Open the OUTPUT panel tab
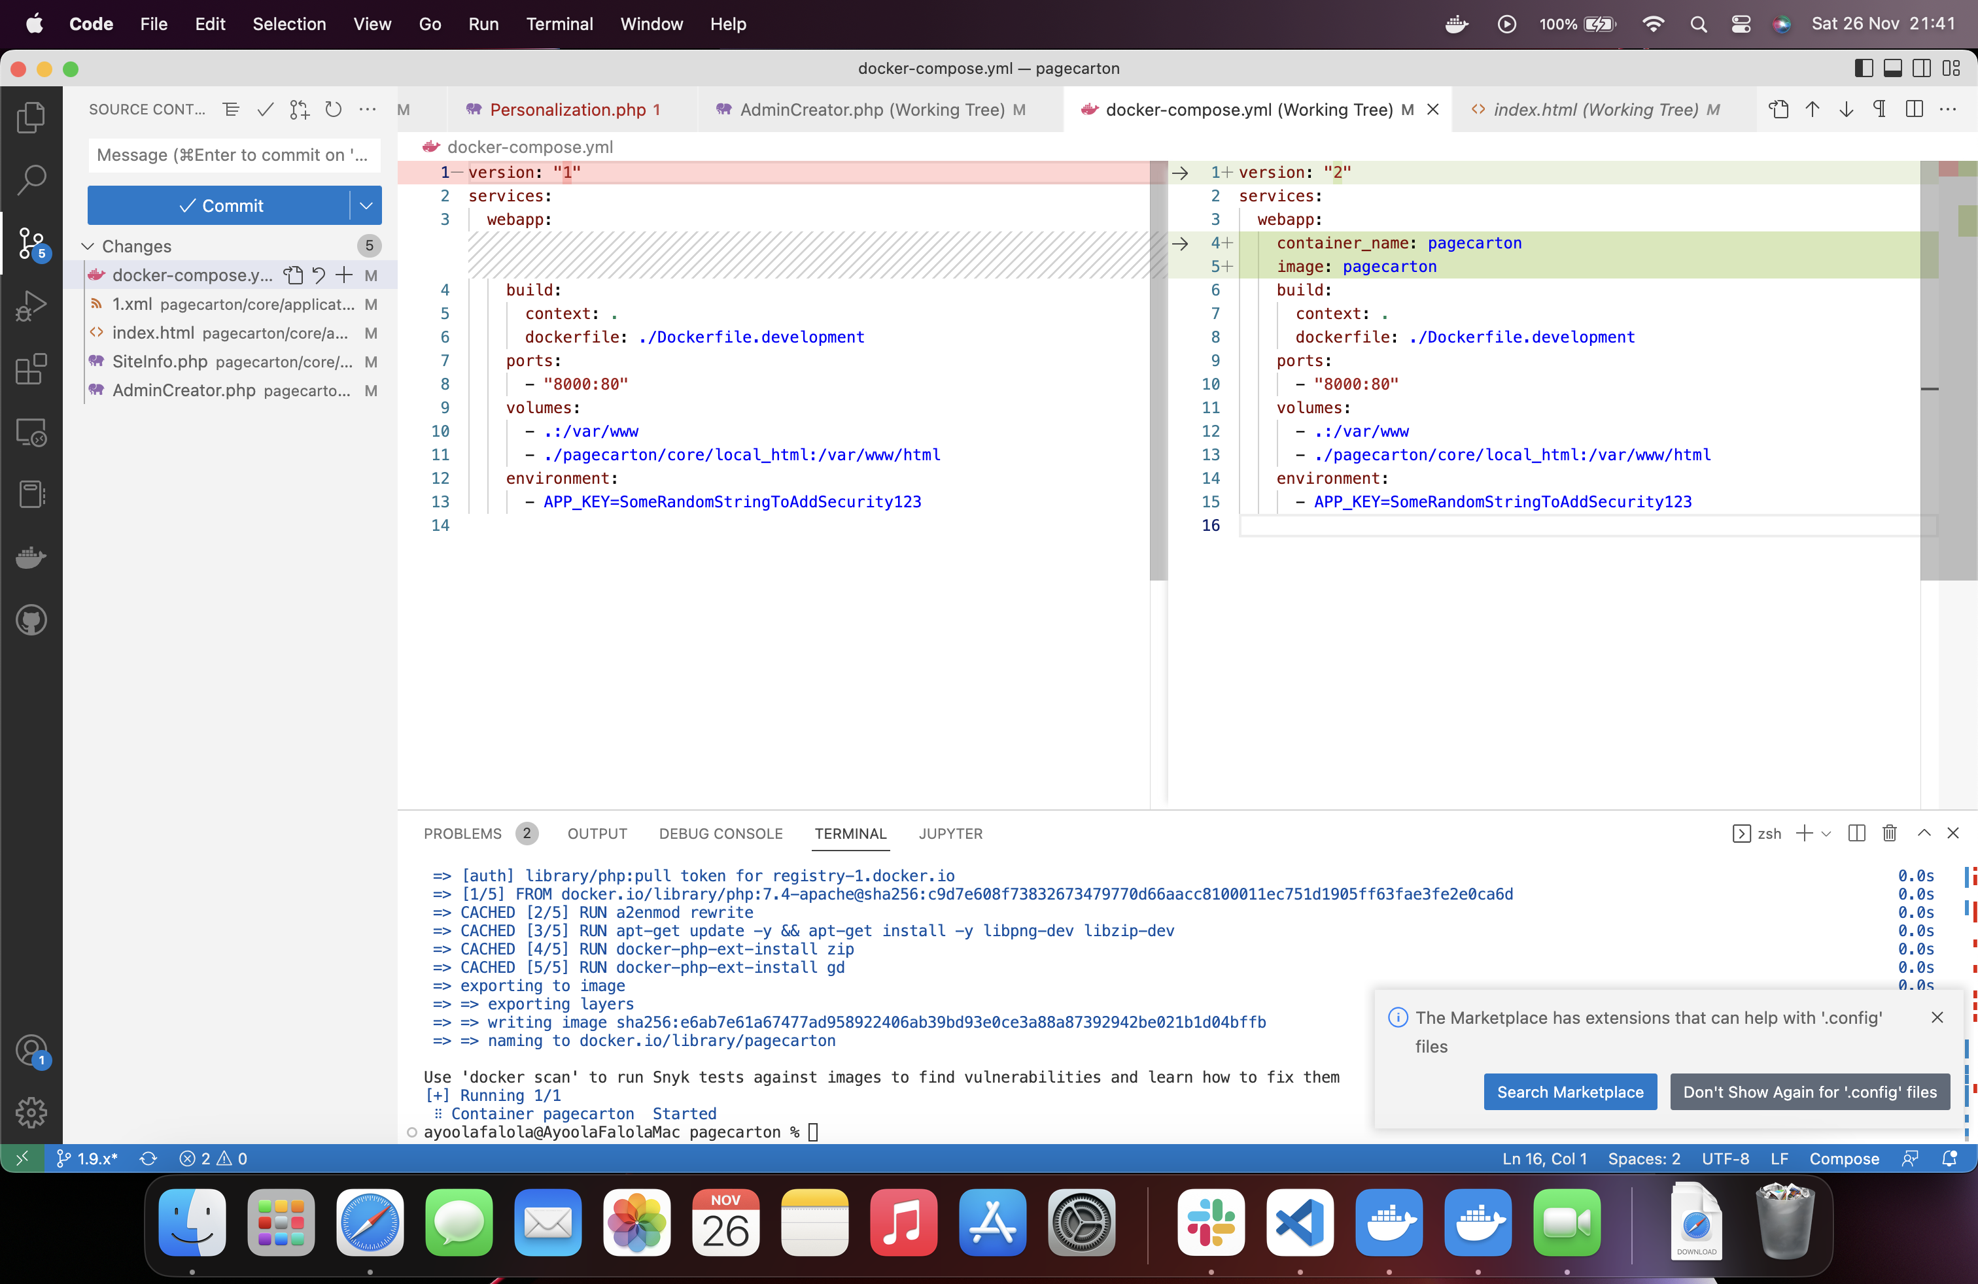This screenshot has height=1284, width=1978. point(597,833)
